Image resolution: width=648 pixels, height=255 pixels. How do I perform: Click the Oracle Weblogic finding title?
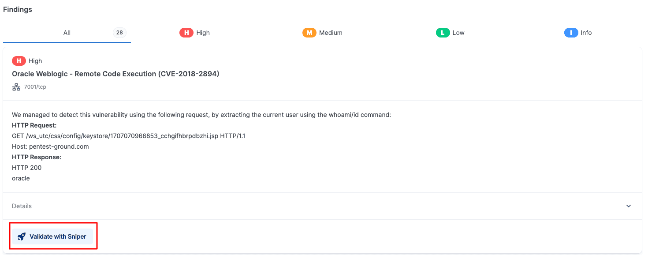tap(115, 73)
